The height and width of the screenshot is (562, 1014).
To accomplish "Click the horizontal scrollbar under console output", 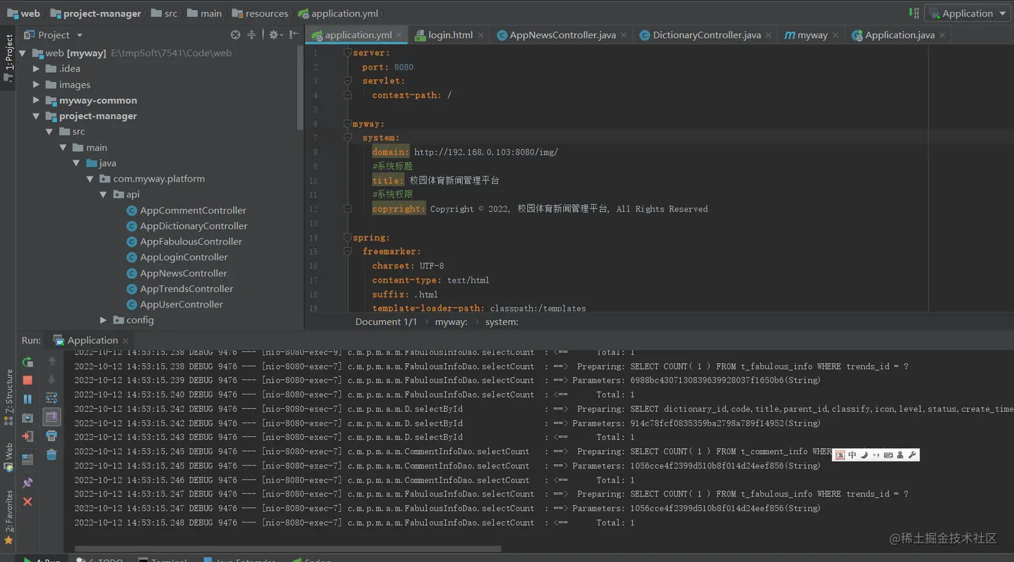I will pyautogui.click(x=288, y=549).
